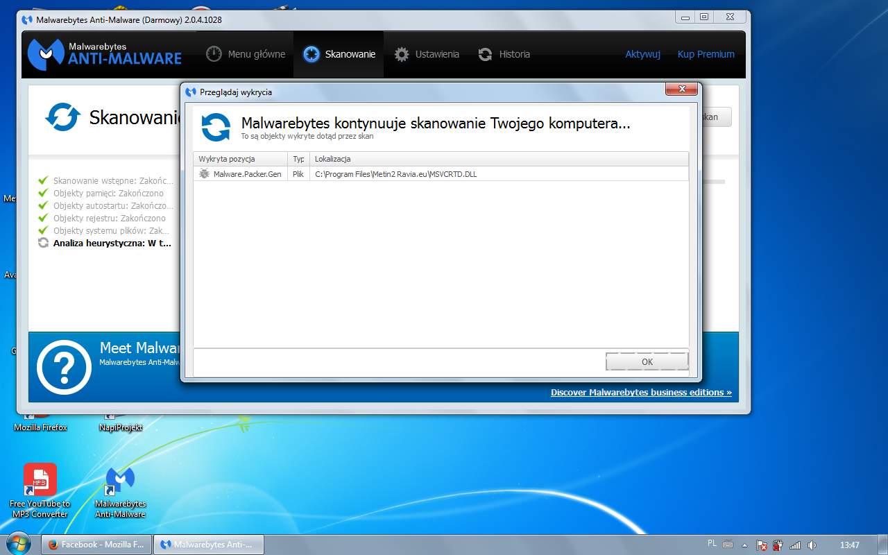Select the Mozilla Firefox desktop shortcut label
Image resolution: width=888 pixels, height=555 pixels.
tap(40, 427)
